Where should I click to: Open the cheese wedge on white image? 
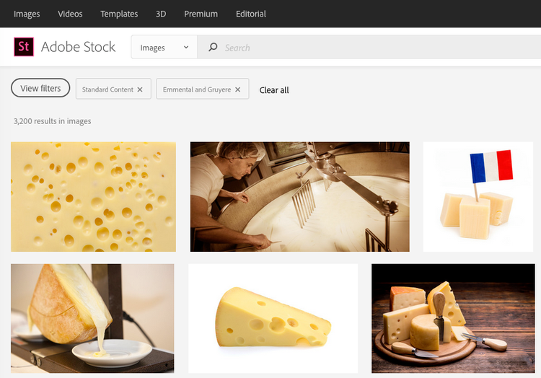[273, 318]
